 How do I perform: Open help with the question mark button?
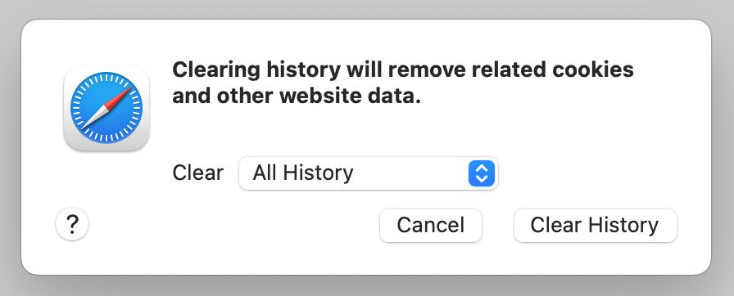click(x=72, y=225)
